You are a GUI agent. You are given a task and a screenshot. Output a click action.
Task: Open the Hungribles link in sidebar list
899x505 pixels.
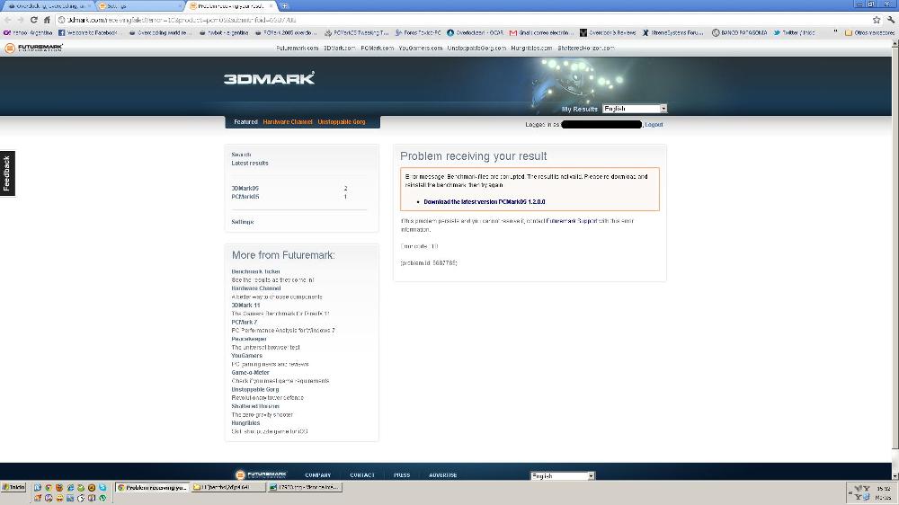pyautogui.click(x=245, y=423)
